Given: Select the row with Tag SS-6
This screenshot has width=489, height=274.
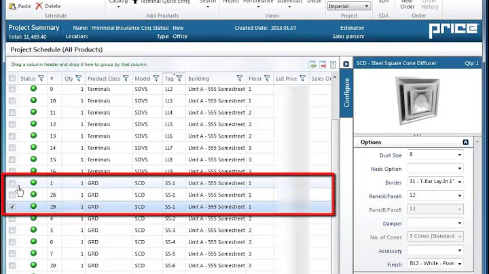Looking at the screenshot, I should [168, 266].
